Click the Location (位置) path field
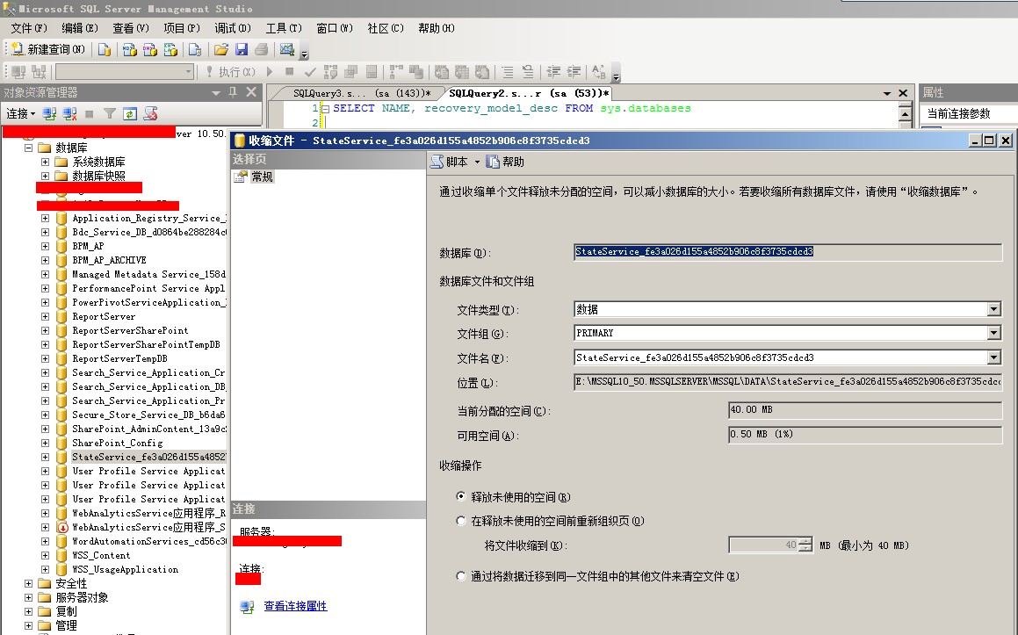The width and height of the screenshot is (1018, 635). (788, 382)
